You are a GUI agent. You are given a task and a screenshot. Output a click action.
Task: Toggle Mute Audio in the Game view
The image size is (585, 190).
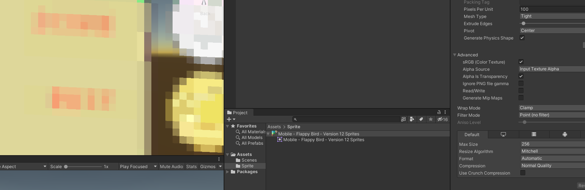(x=172, y=167)
